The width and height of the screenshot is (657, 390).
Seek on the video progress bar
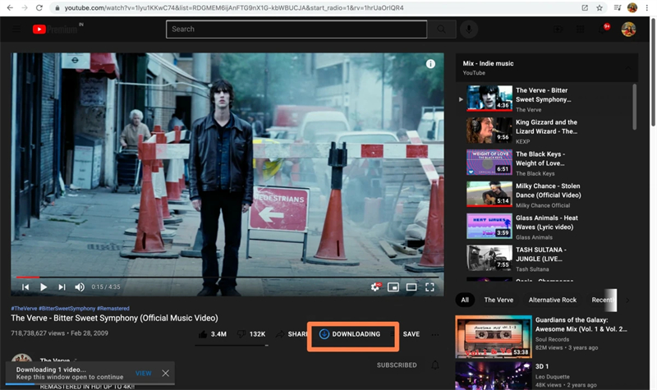coord(227,277)
